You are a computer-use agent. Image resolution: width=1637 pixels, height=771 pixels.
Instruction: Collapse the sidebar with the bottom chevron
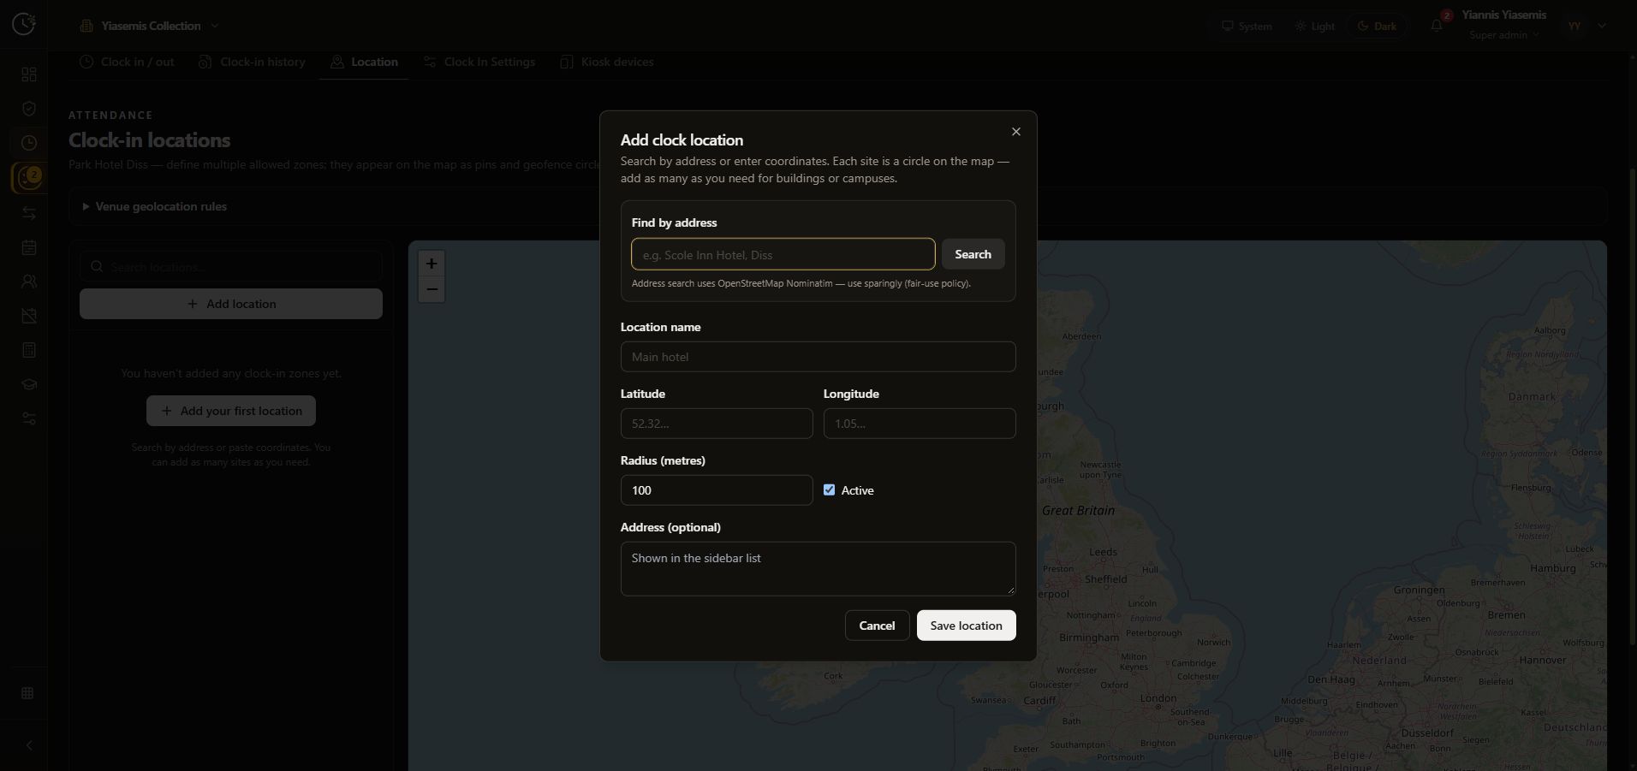tap(29, 745)
